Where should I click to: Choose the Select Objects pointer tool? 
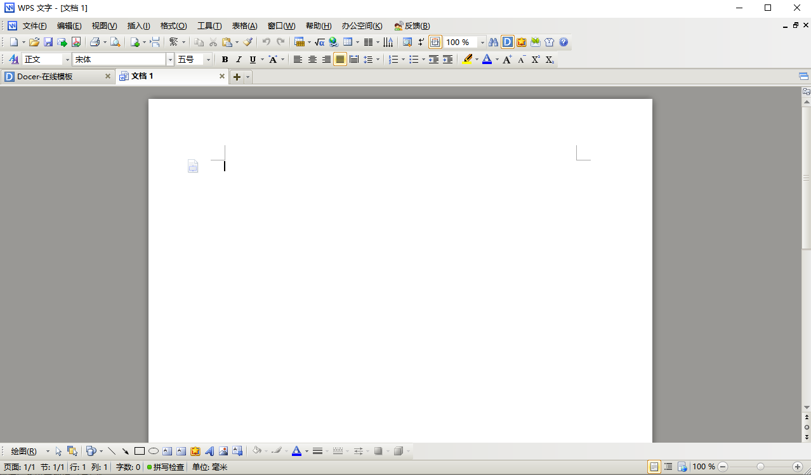pyautogui.click(x=58, y=452)
